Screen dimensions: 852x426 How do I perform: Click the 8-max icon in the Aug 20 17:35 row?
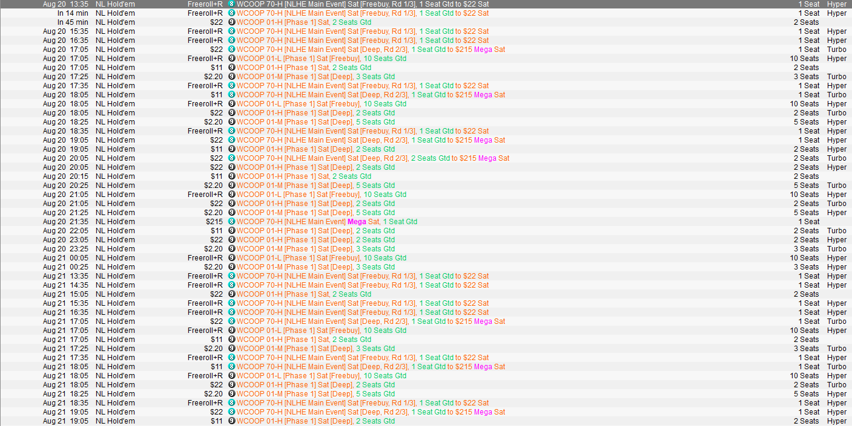(x=231, y=85)
